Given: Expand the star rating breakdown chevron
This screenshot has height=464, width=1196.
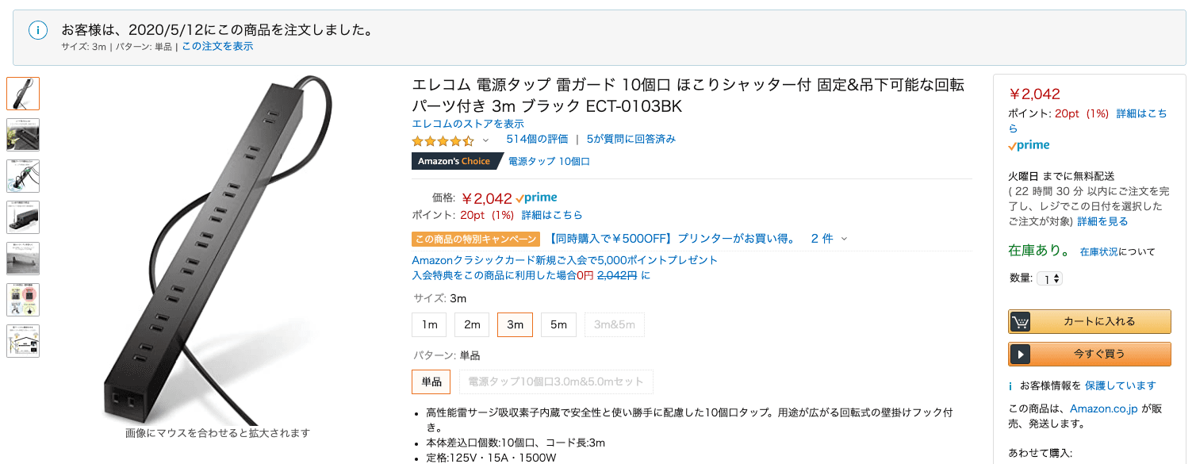Looking at the screenshot, I should click(485, 140).
